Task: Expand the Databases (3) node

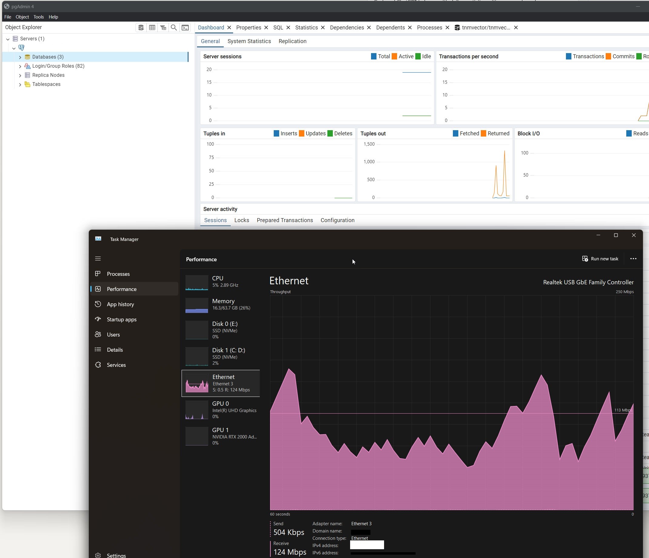Action: (20, 57)
